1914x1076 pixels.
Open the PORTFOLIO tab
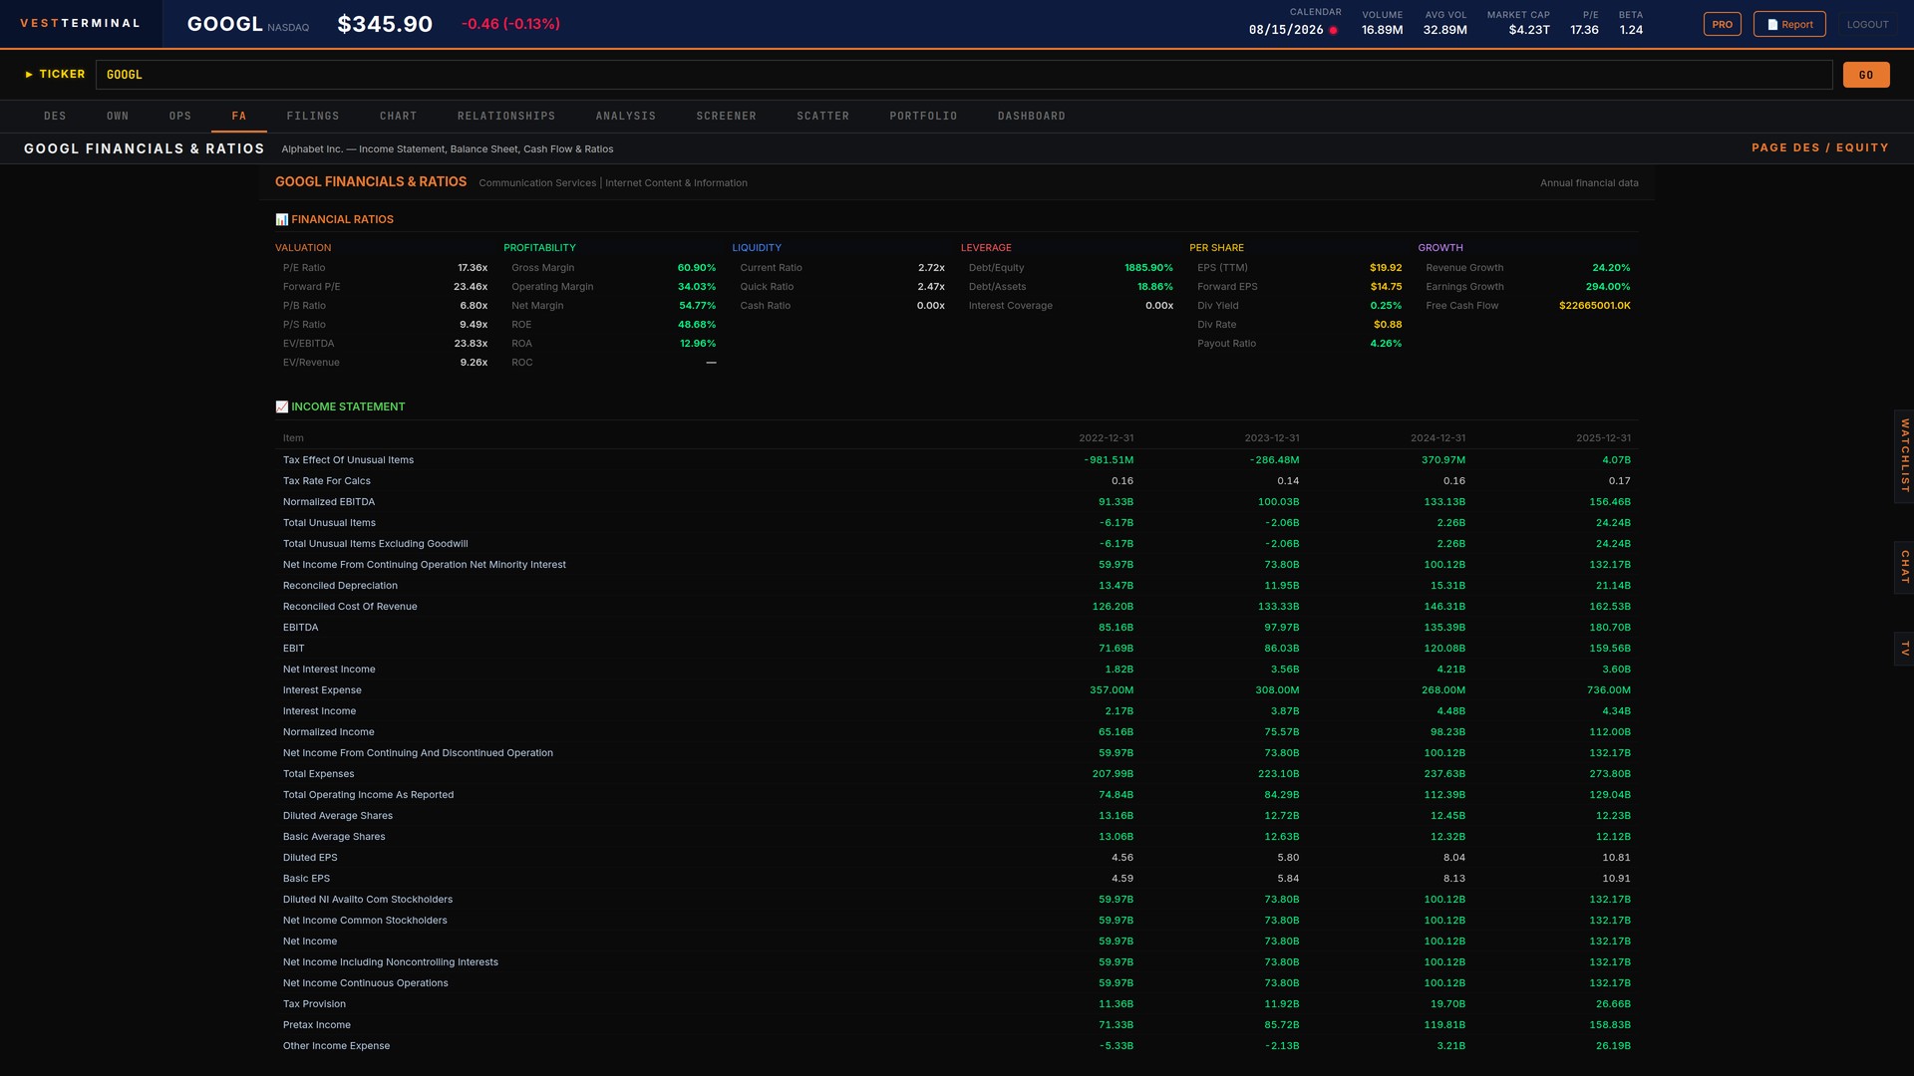pyautogui.click(x=924, y=117)
